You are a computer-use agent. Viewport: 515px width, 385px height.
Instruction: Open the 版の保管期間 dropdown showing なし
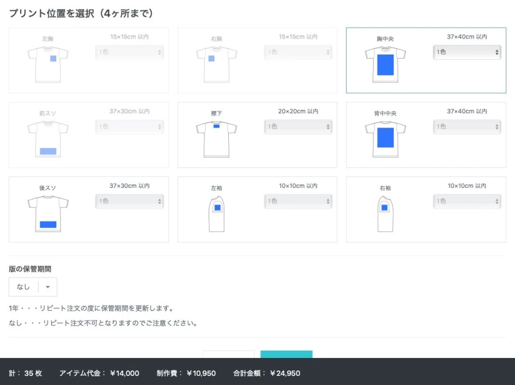pyautogui.click(x=33, y=287)
